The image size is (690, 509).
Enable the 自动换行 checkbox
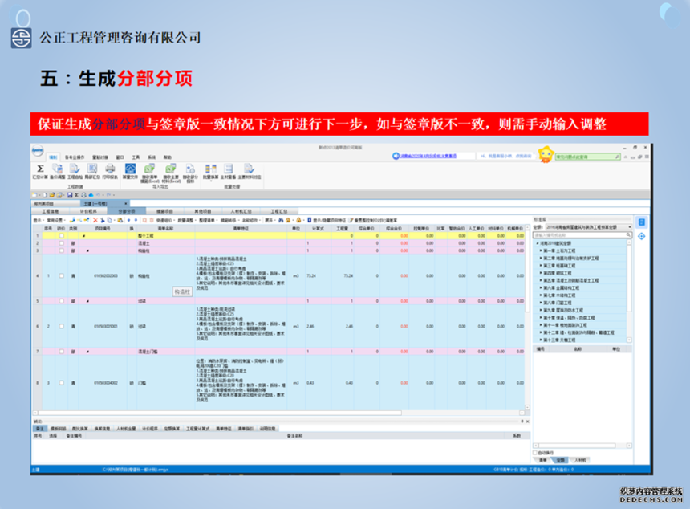pyautogui.click(x=536, y=453)
